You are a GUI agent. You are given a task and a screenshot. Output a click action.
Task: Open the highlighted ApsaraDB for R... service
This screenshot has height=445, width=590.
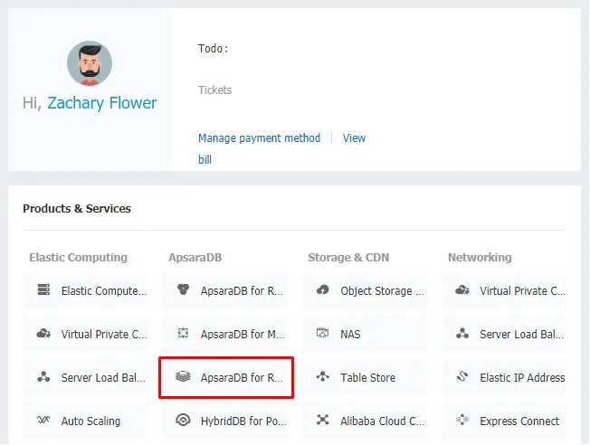[226, 377]
